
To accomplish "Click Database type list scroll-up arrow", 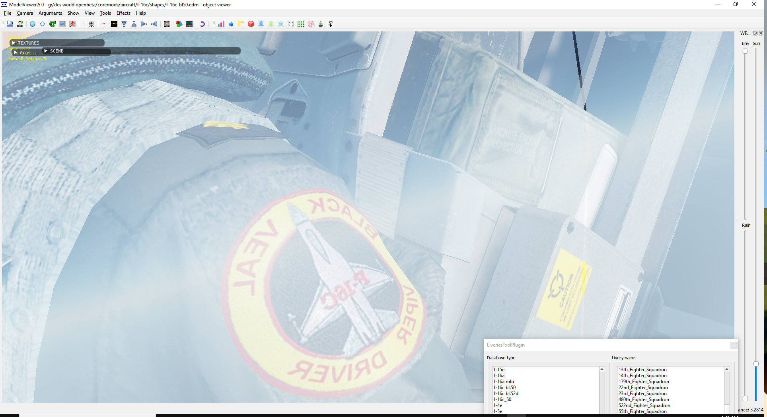I will coord(602,369).
